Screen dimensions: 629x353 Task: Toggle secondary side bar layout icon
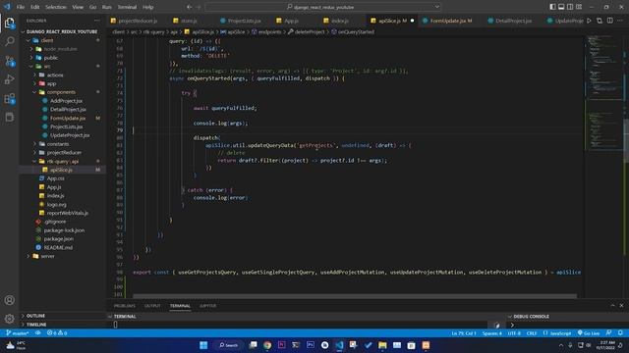coord(570,7)
